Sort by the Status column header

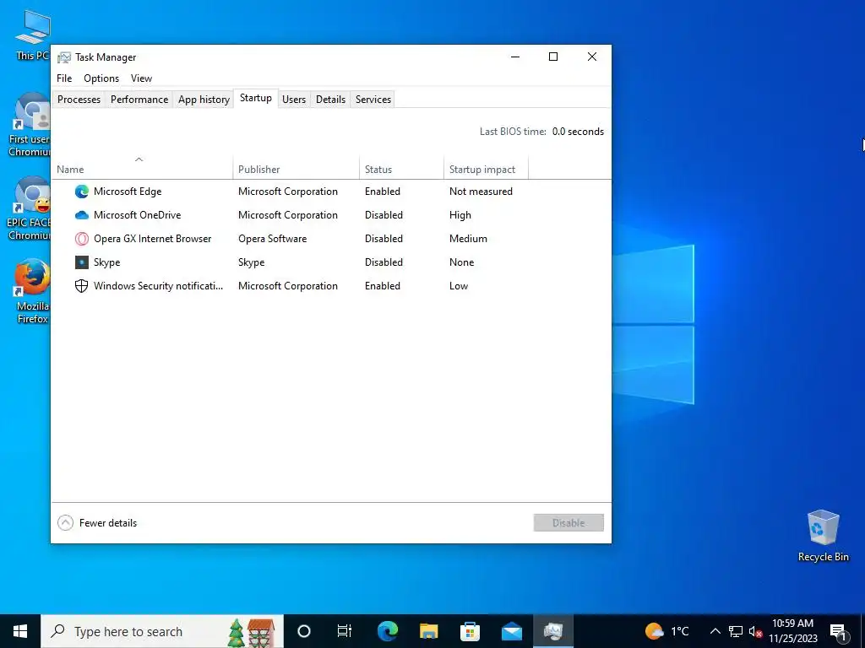(x=401, y=168)
